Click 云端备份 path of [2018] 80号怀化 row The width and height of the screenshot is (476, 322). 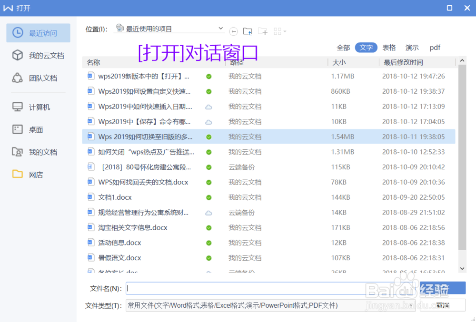pyautogui.click(x=242, y=167)
